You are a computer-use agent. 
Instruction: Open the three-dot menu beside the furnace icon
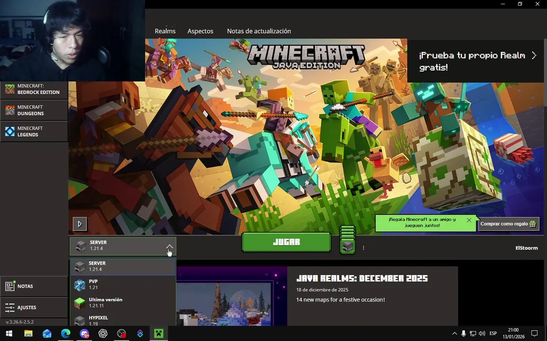pos(364,248)
